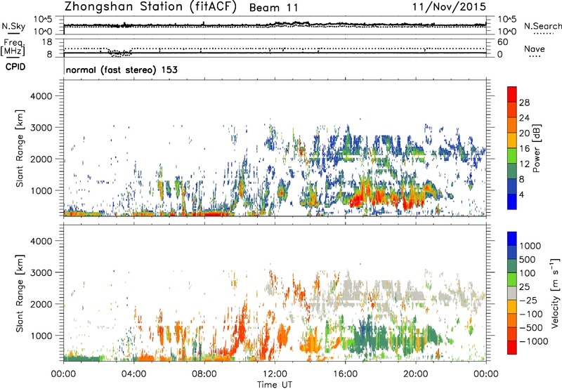
Task: Select '4000' tick on power panel axis
Action: pyautogui.click(x=41, y=96)
